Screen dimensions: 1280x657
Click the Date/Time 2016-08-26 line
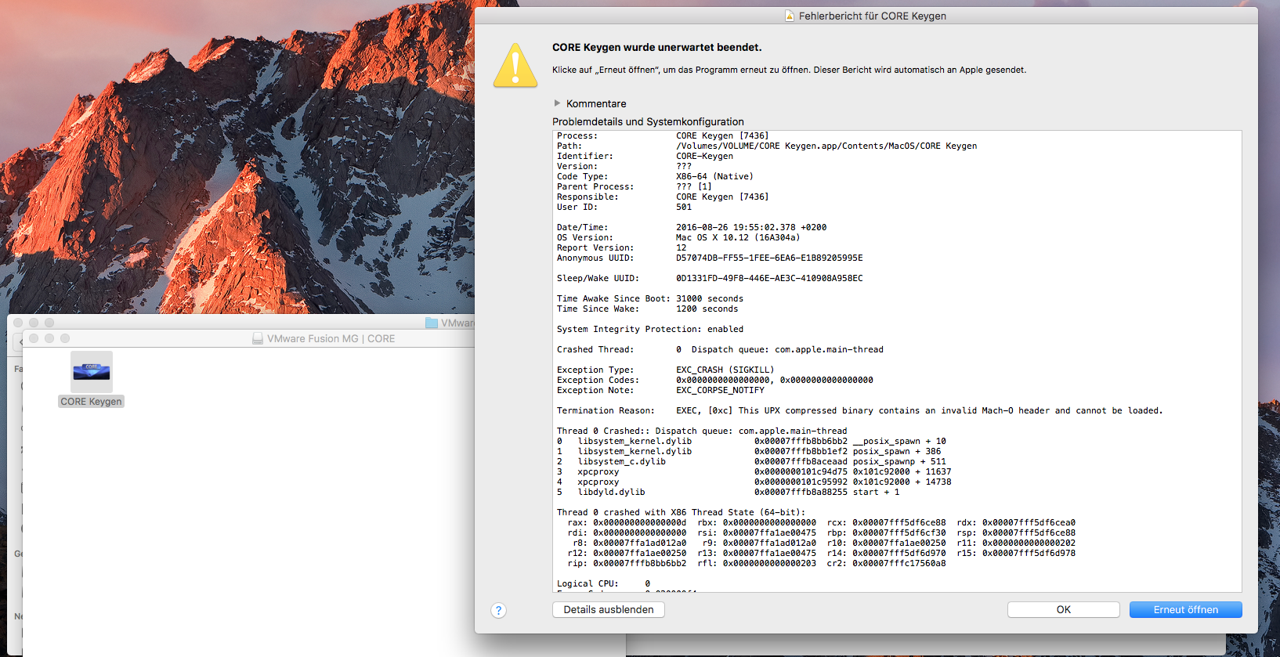692,227
